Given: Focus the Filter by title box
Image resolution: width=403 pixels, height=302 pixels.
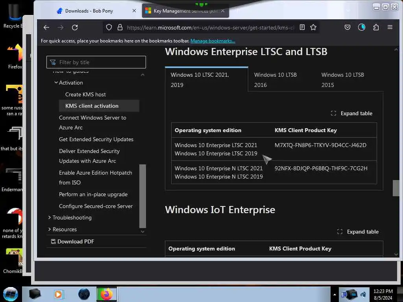Looking at the screenshot, I should click(96, 62).
